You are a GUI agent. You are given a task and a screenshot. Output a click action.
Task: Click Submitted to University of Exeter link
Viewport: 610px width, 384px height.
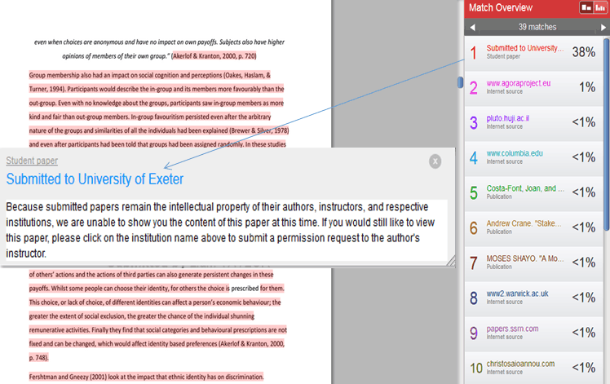click(x=95, y=179)
